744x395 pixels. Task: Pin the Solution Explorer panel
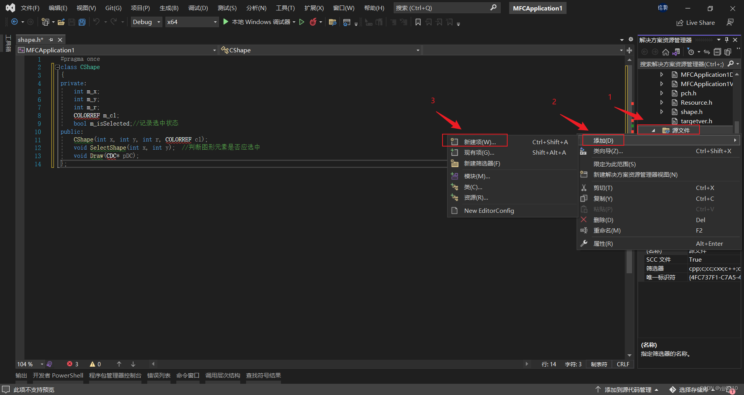coord(727,40)
